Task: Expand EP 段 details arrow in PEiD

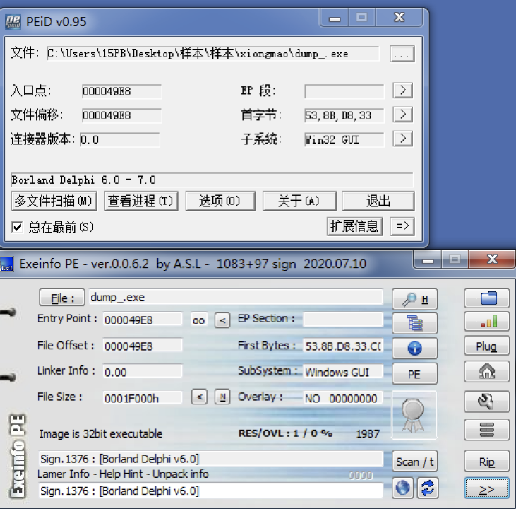Action: [x=402, y=90]
